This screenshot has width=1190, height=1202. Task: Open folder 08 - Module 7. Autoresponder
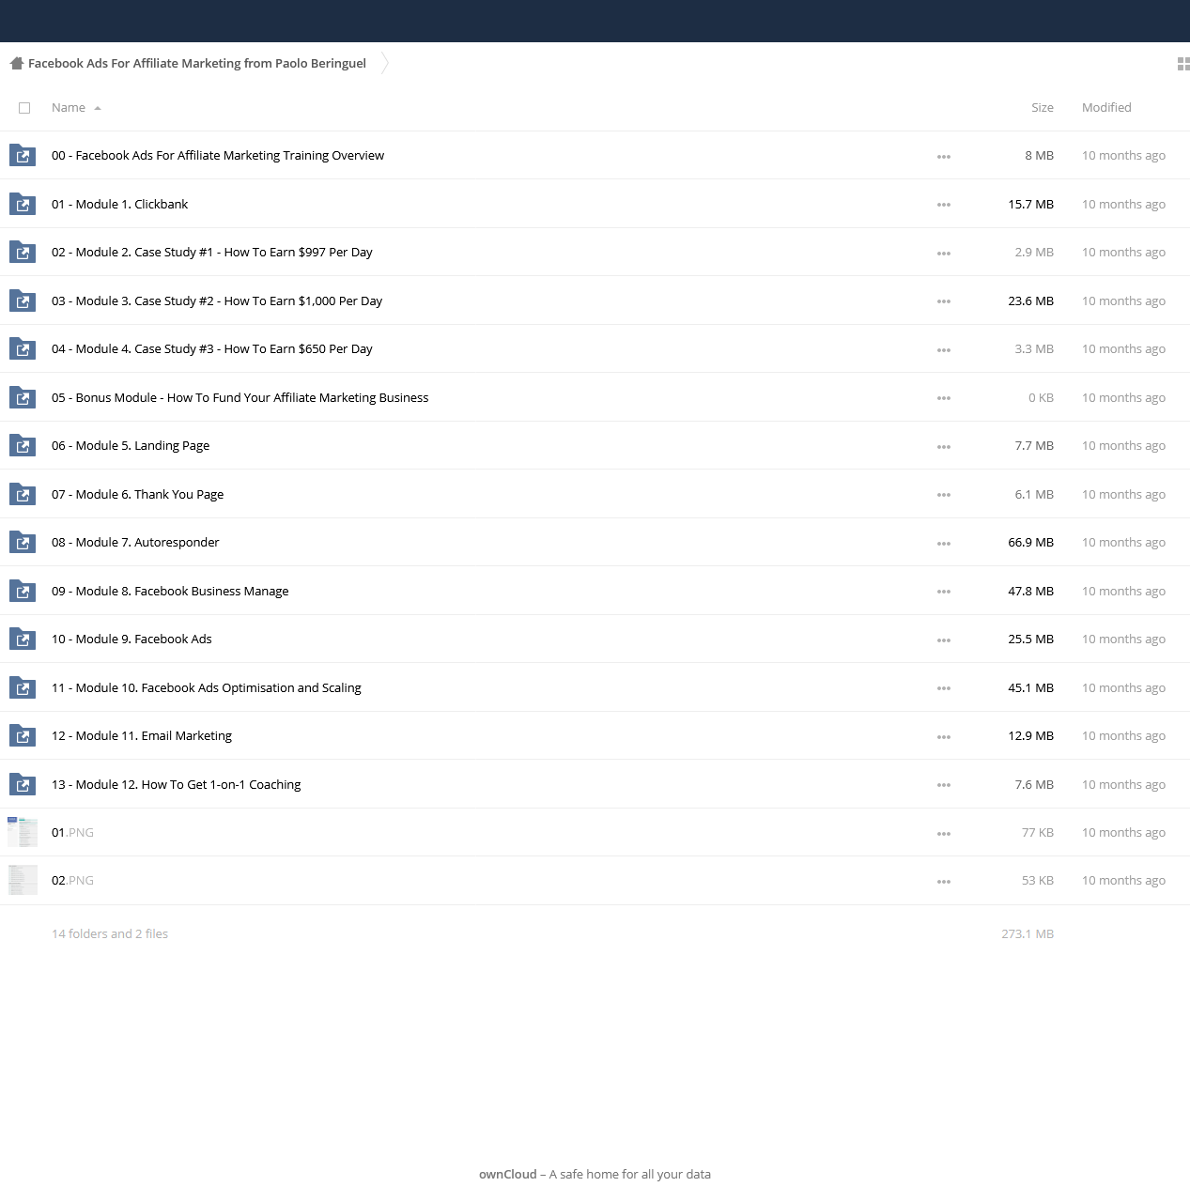point(135,543)
